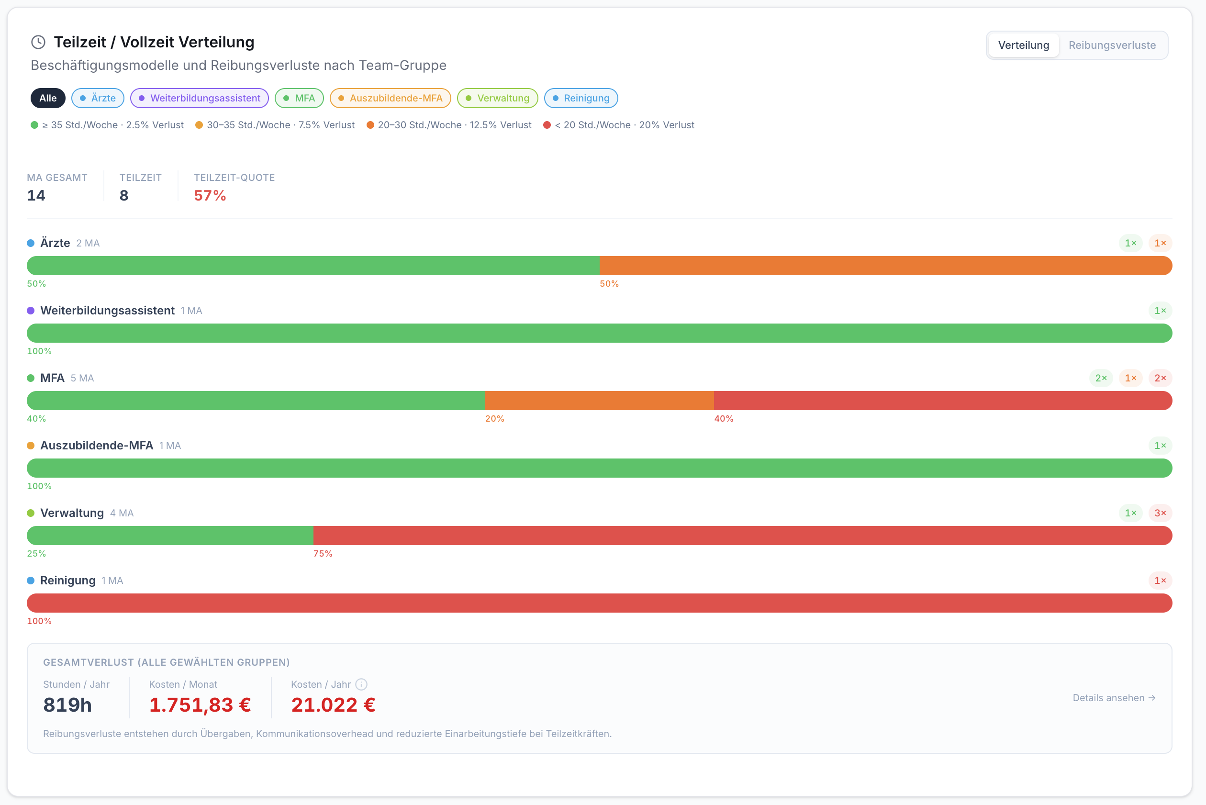Open the Details ansehen link
The width and height of the screenshot is (1206, 805).
click(1114, 698)
